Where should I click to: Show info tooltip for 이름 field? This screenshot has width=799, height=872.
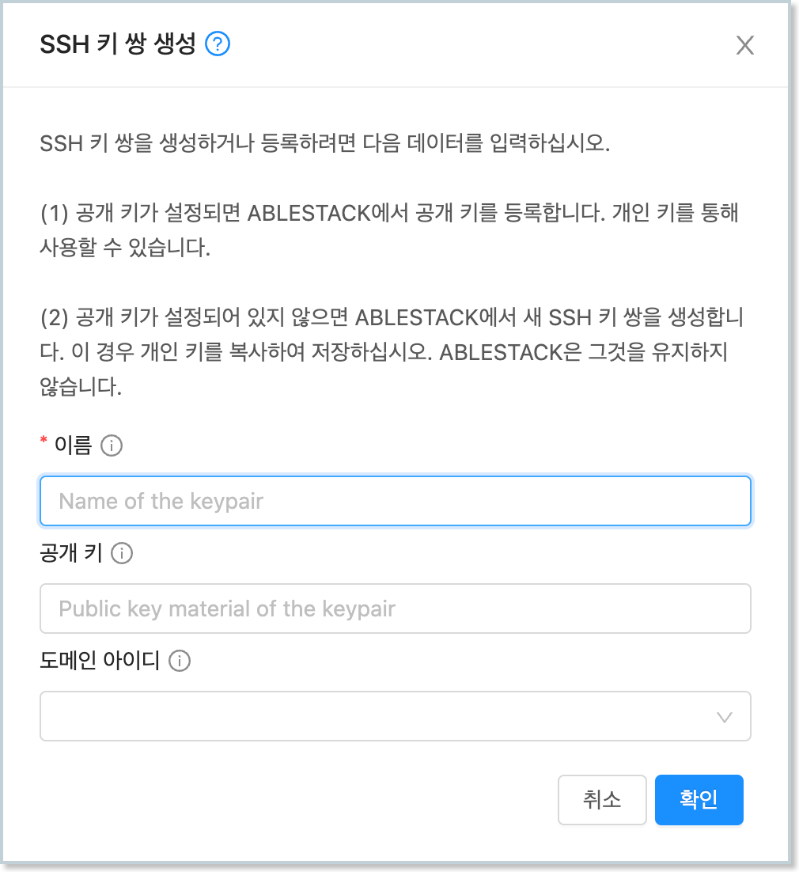pyautogui.click(x=112, y=446)
